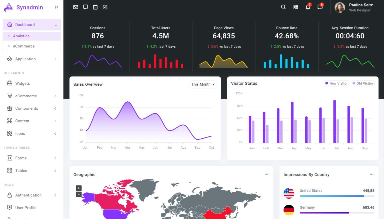Open the This Month dropdown in Sales Overview

pyautogui.click(x=203, y=84)
